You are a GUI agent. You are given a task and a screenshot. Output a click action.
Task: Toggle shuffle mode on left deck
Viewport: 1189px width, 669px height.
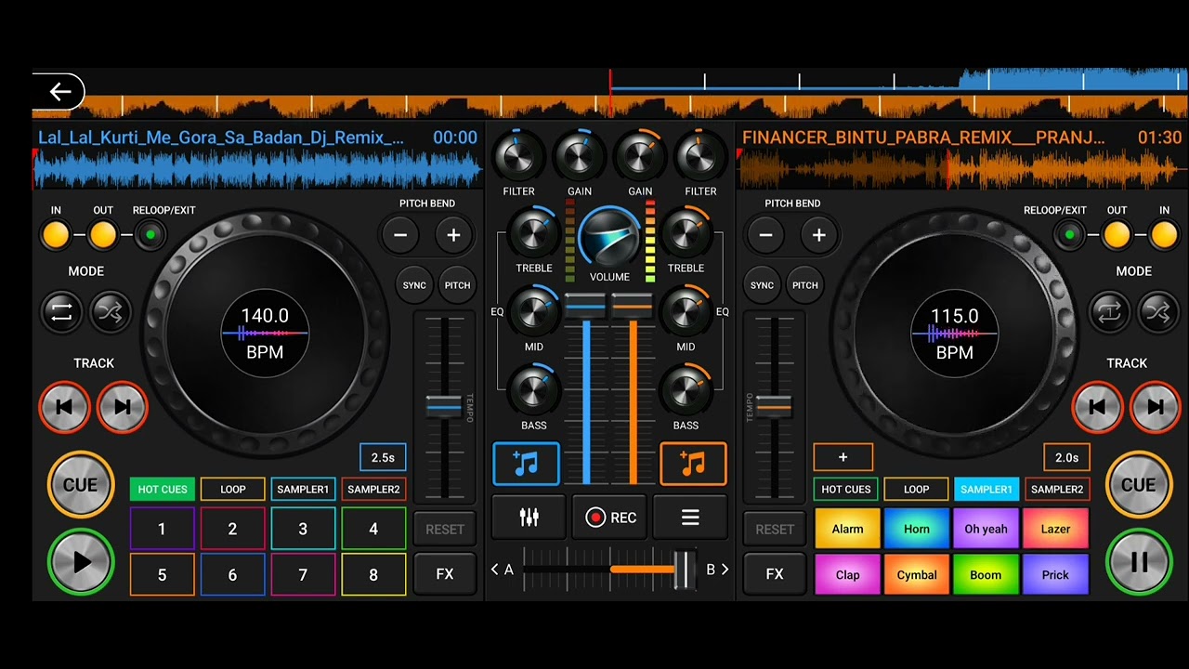[x=111, y=313]
